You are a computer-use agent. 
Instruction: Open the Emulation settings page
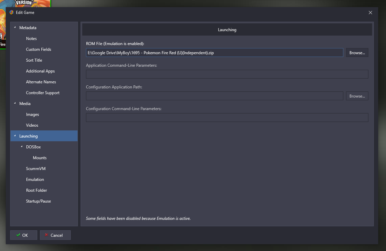pyautogui.click(x=35, y=180)
